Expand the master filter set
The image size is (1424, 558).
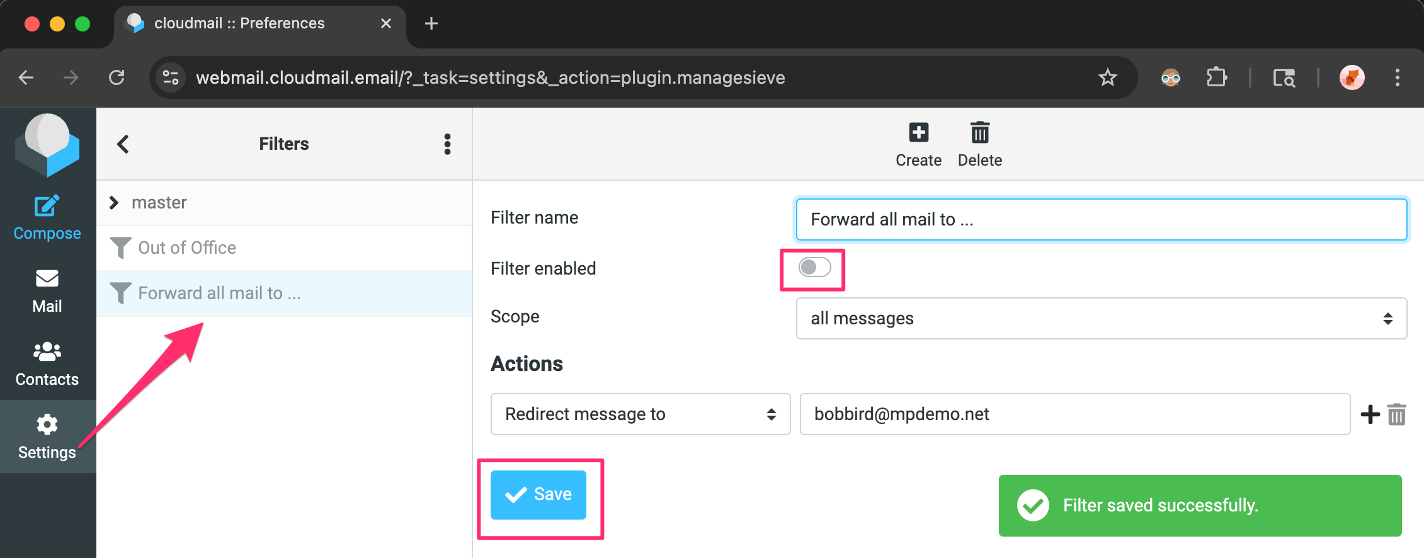(x=113, y=203)
